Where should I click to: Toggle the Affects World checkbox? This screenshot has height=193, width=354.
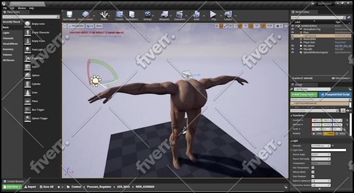pos(313,172)
